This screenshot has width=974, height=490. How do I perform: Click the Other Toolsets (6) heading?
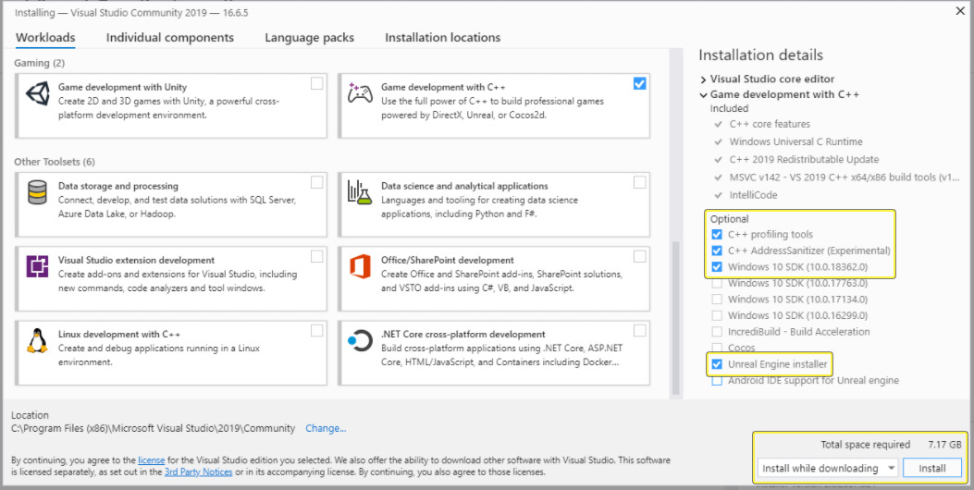pos(55,162)
